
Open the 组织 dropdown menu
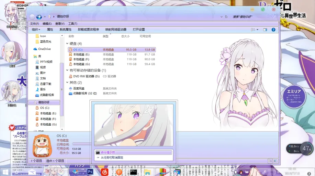click(x=36, y=30)
